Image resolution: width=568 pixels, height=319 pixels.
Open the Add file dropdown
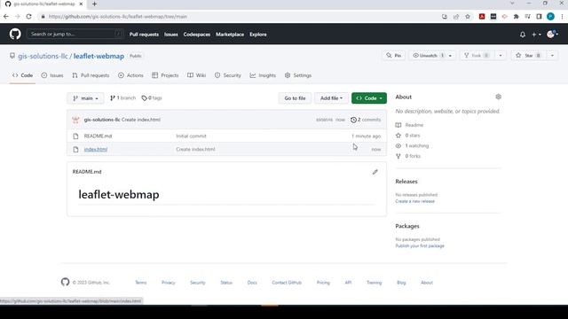coord(331,98)
